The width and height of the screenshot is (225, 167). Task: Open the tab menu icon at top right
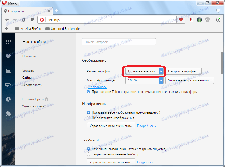(x=218, y=11)
